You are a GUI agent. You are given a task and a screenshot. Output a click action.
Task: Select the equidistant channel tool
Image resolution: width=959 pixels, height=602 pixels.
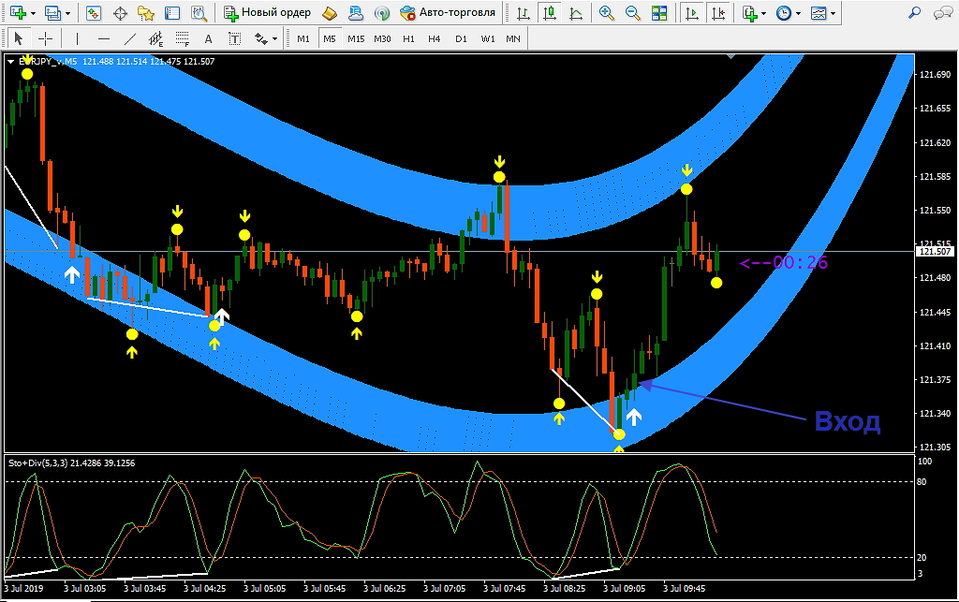click(x=156, y=39)
